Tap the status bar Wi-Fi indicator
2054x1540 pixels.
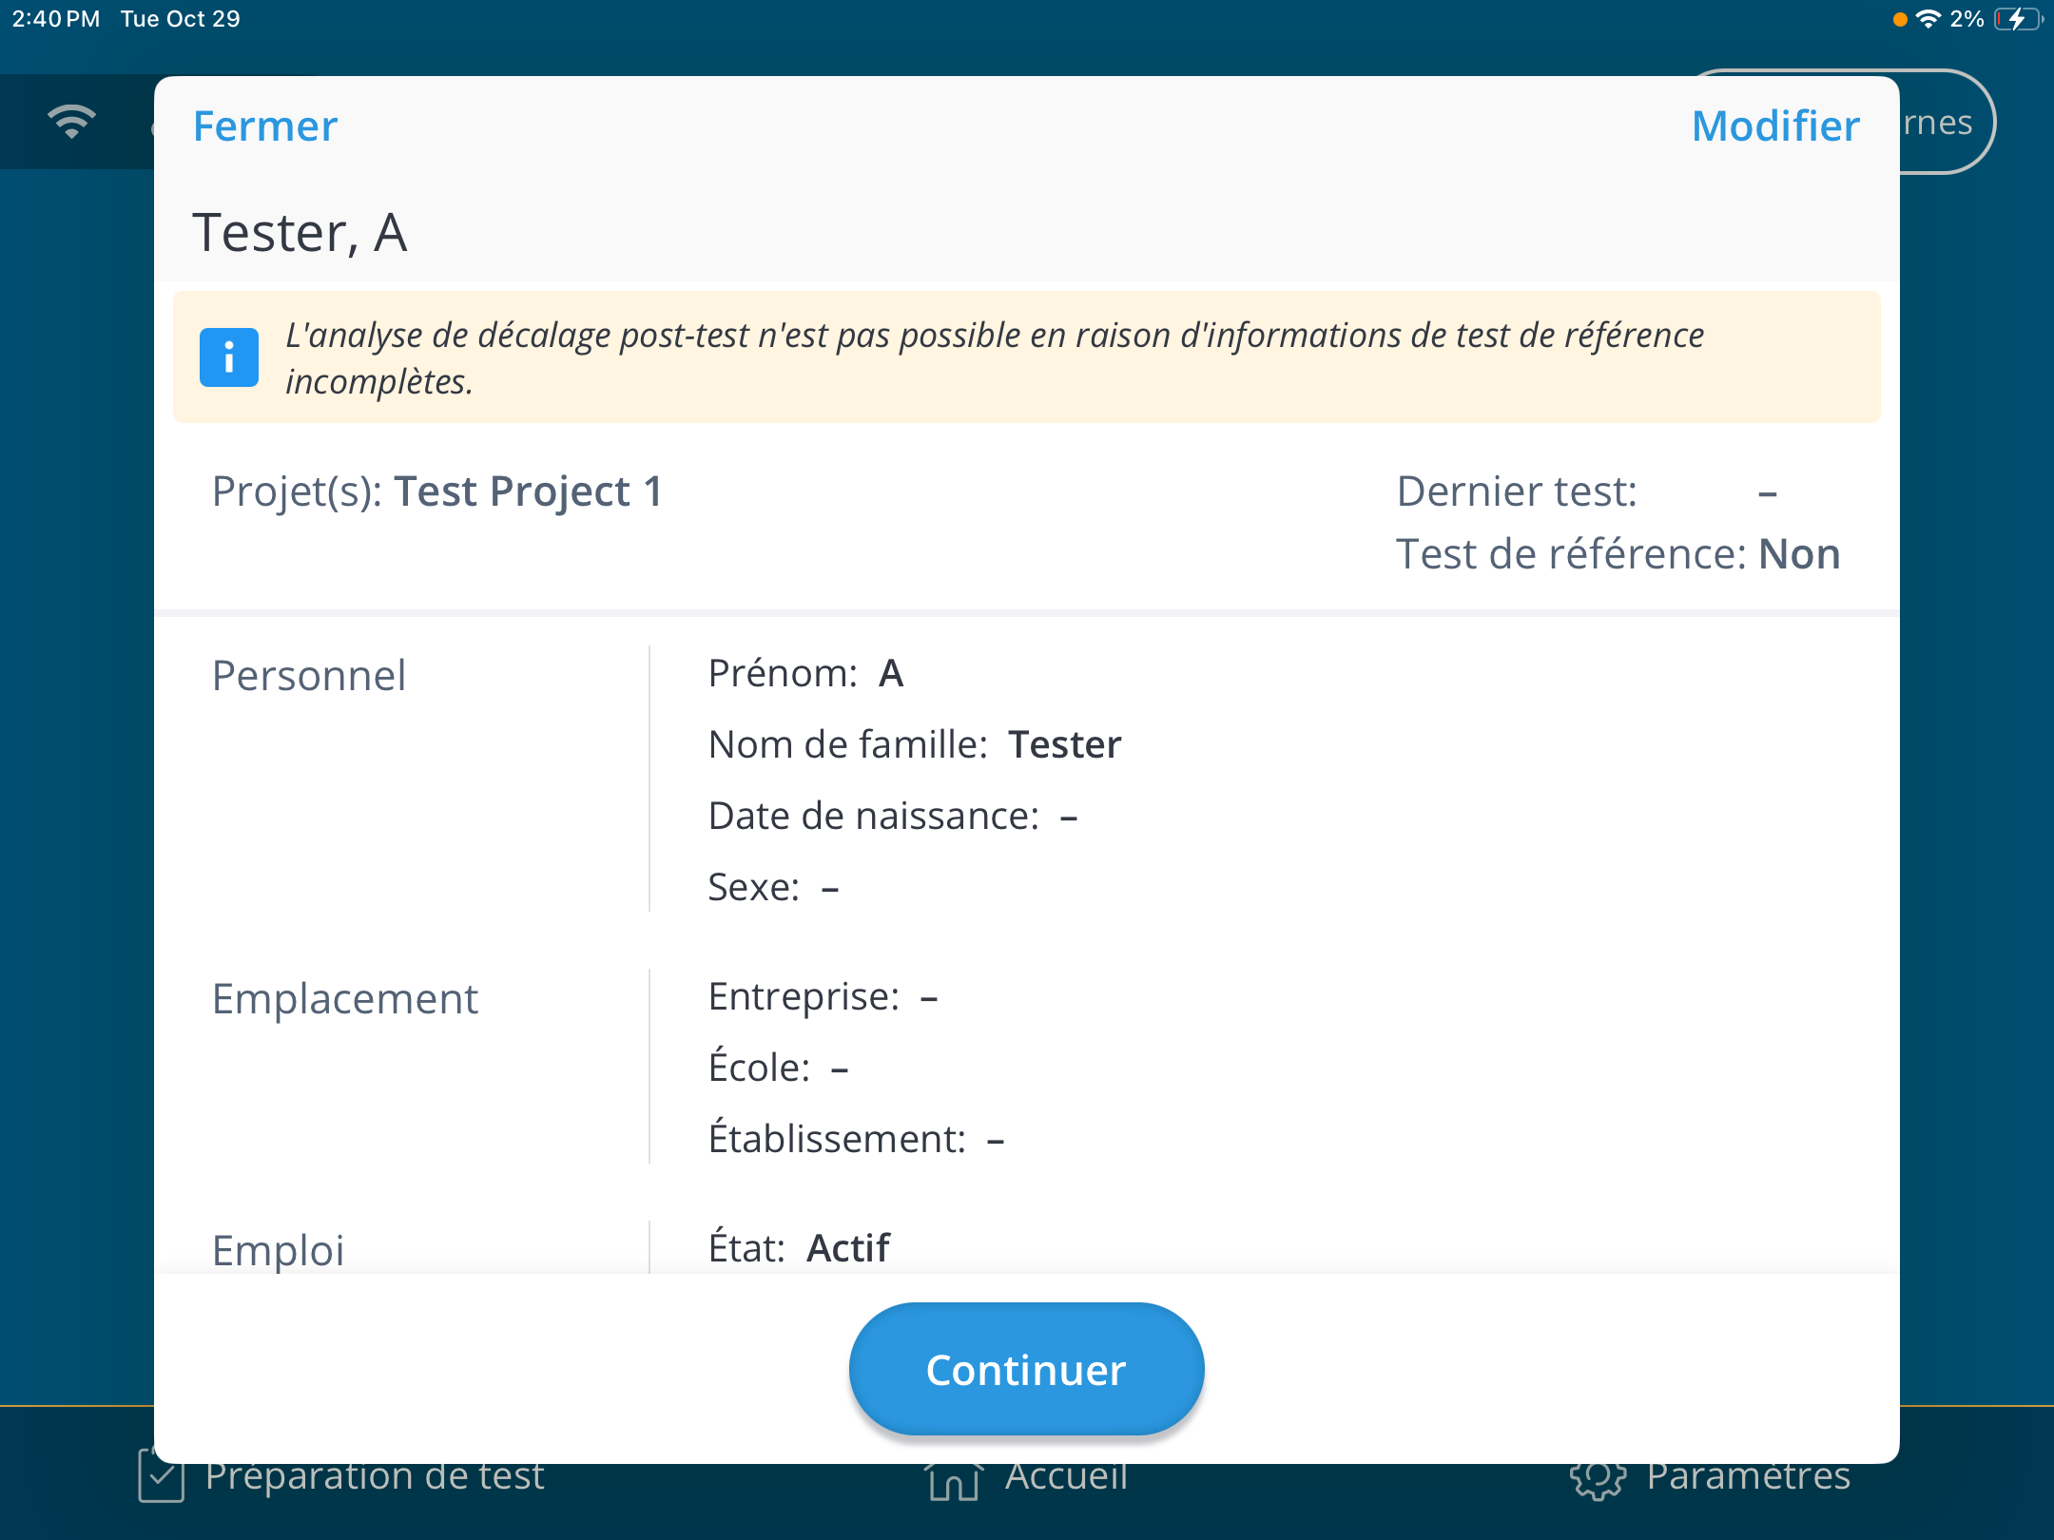click(1928, 19)
